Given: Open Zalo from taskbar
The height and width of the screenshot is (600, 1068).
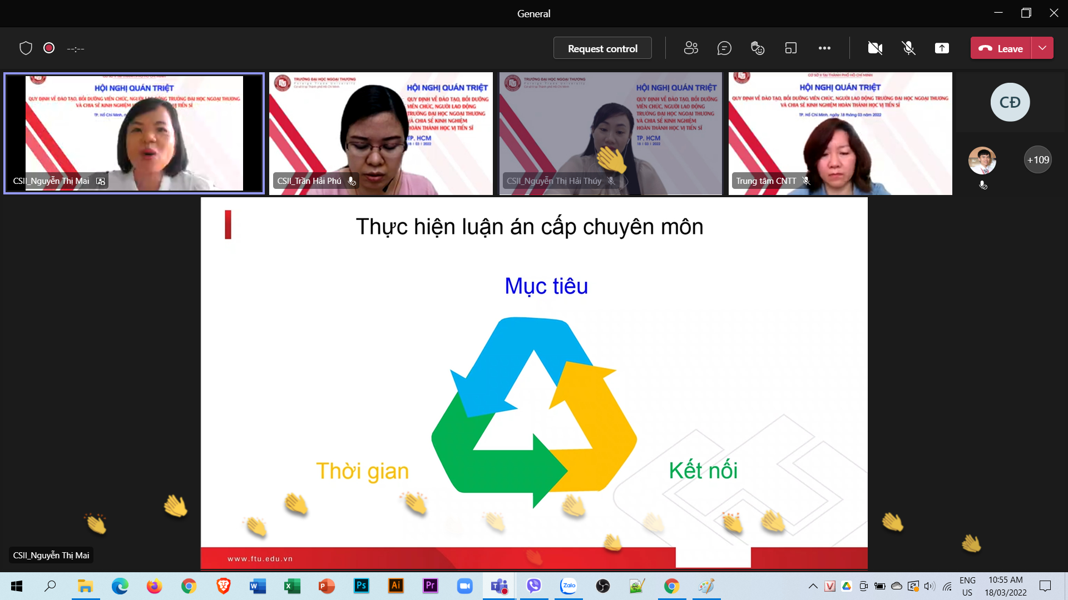Looking at the screenshot, I should (x=568, y=586).
